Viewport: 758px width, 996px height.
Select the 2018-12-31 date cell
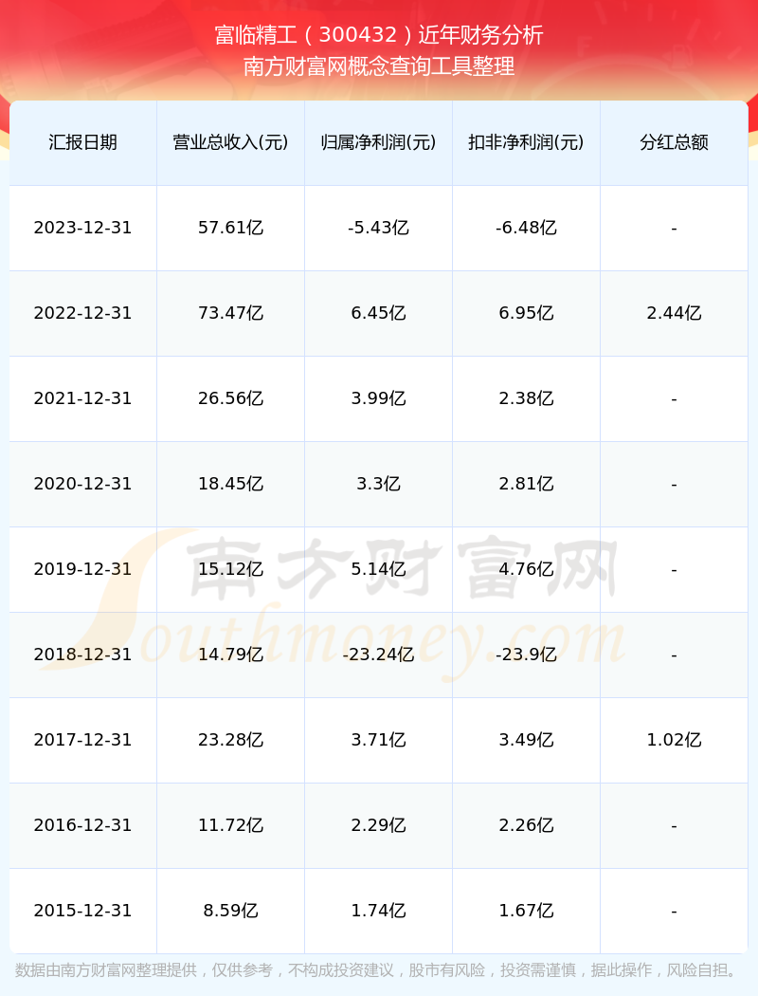click(83, 655)
